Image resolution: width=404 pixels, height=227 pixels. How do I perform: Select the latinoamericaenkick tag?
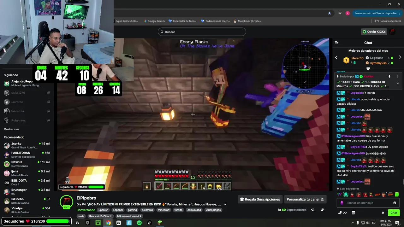pos(129,216)
